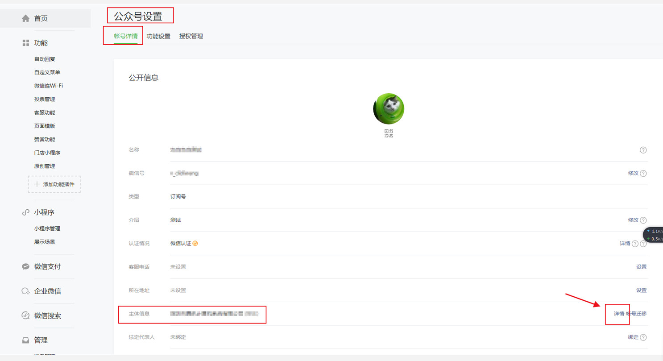Click 未设置 in the 客服电话 row
Image resolution: width=663 pixels, height=361 pixels.
pyautogui.click(x=178, y=267)
